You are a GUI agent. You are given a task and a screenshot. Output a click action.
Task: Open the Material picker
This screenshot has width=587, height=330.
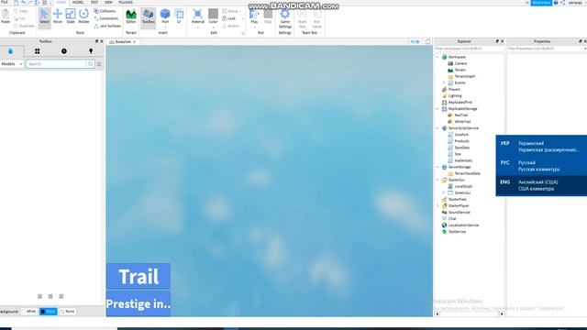(198, 17)
